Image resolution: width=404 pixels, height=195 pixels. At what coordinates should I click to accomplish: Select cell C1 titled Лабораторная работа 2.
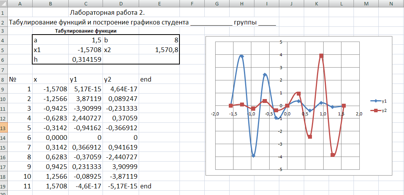pos(85,12)
